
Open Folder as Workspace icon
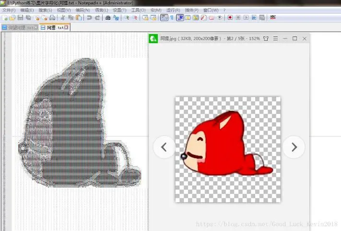tap(212, 18)
